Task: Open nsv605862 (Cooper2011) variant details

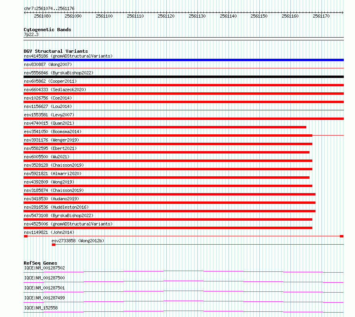Action: pyautogui.click(x=50, y=81)
